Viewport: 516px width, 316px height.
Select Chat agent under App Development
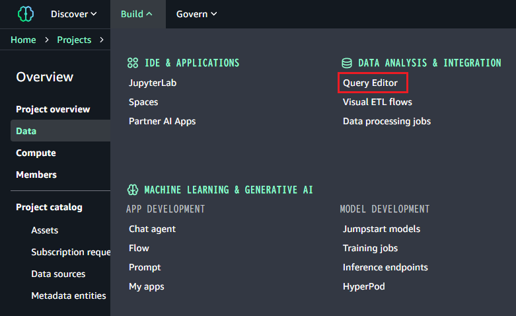pos(152,229)
